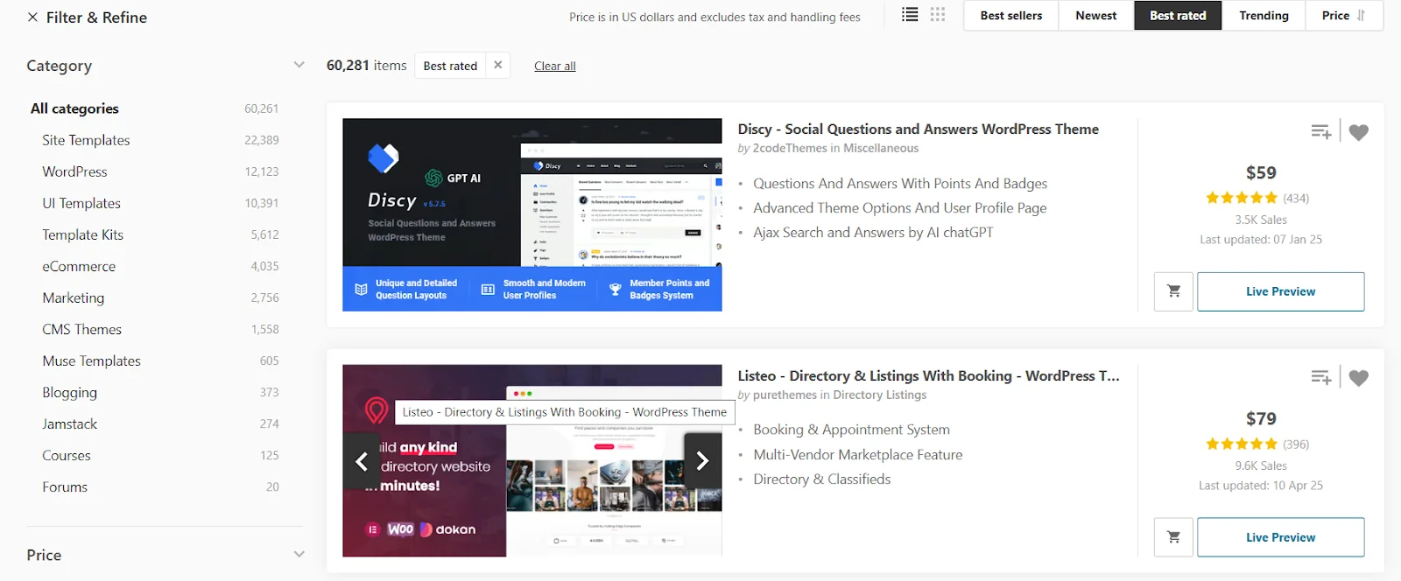The image size is (1401, 581).
Task: Filter by eCommerce category
Action: tap(79, 266)
